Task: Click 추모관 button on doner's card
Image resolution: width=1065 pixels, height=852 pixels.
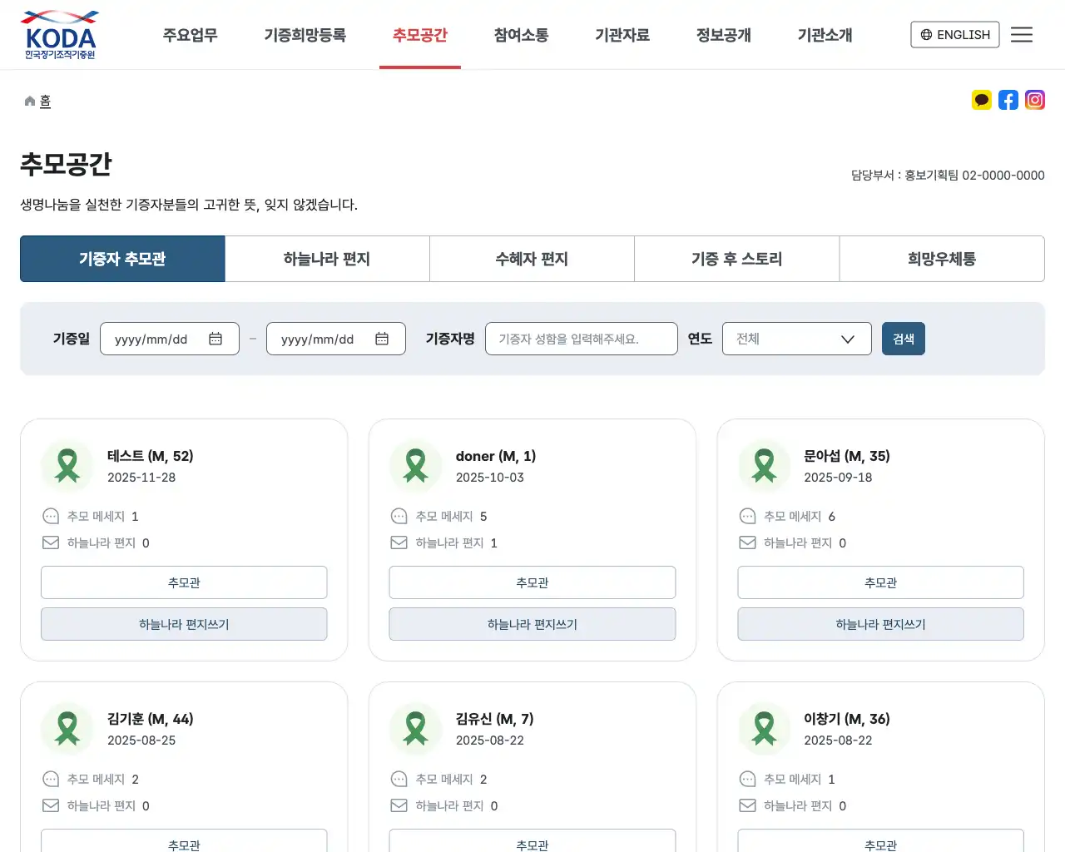Action: 532,582
